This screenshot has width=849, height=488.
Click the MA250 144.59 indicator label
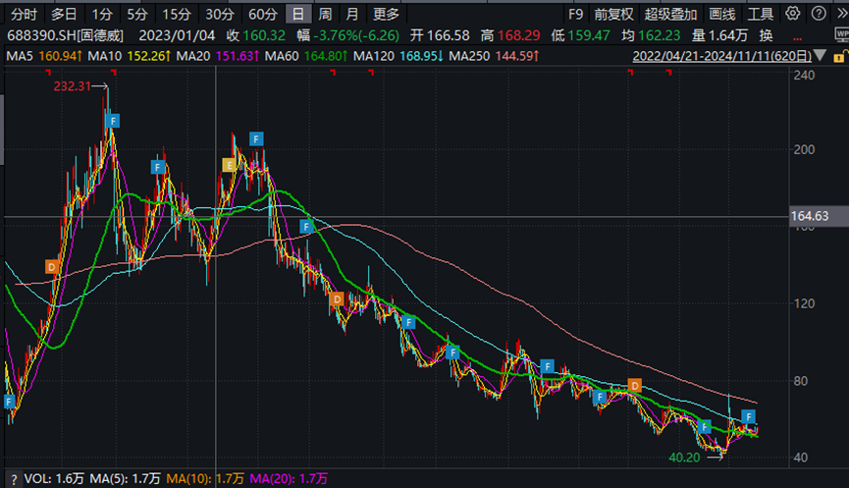494,56
